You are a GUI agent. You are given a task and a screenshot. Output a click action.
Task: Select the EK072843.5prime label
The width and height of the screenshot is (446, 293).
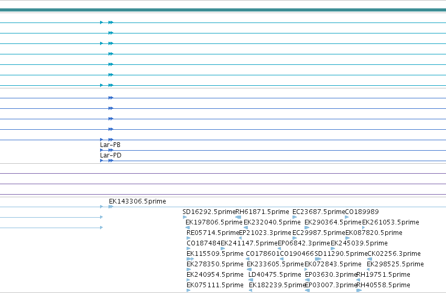[333, 264]
